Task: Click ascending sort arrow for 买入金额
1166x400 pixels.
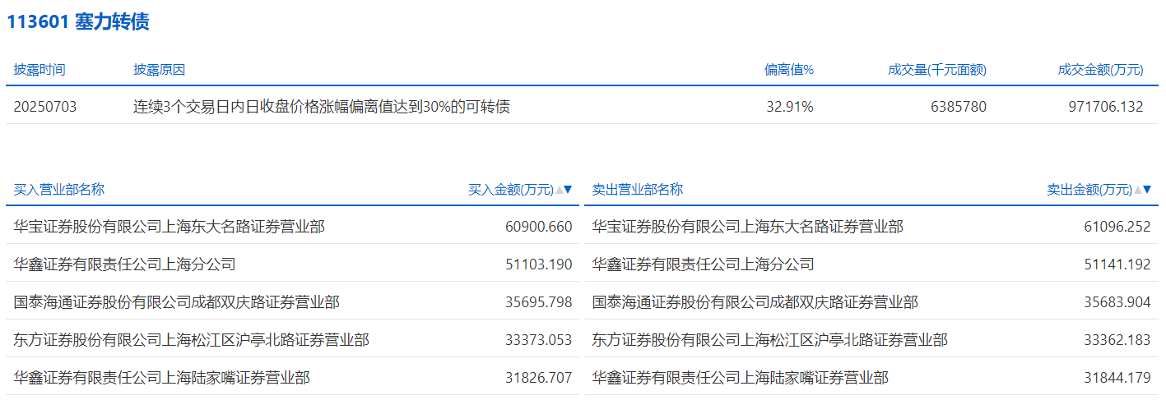Action: 560,190
